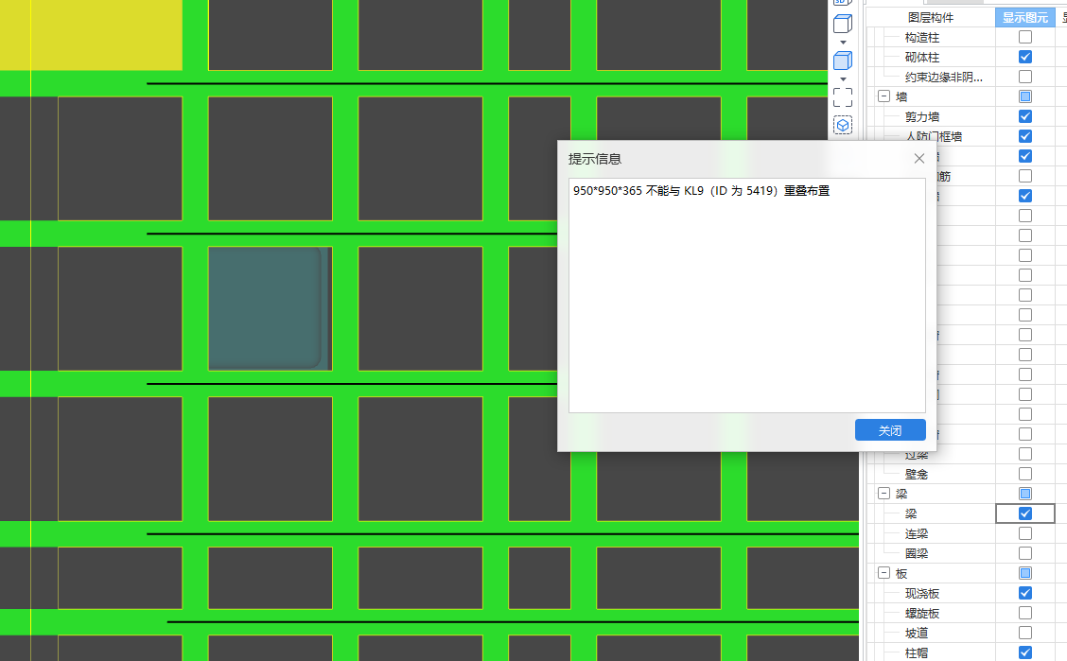Uncheck the 剪力墙 display checkbox
The image size is (1067, 661).
click(1024, 116)
